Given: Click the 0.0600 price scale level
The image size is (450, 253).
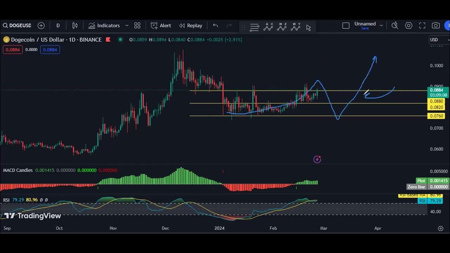Looking at the screenshot, I should point(436,149).
